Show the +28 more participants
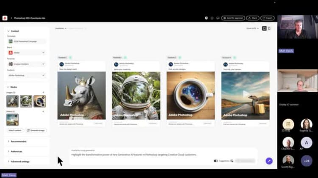 pos(307,161)
